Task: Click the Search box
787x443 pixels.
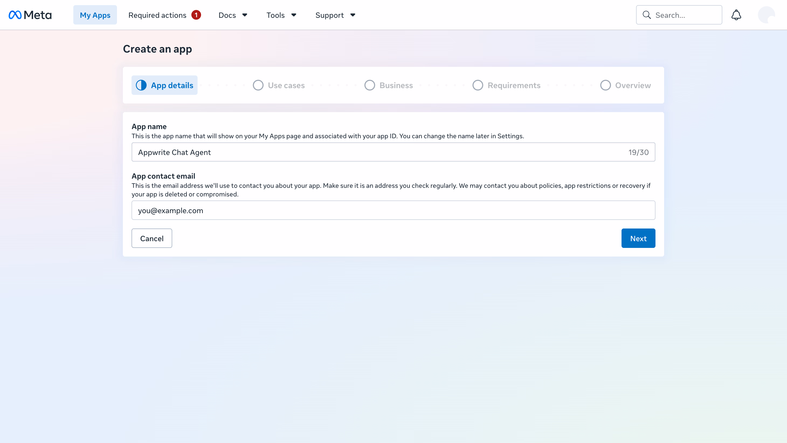Action: pos(679,15)
